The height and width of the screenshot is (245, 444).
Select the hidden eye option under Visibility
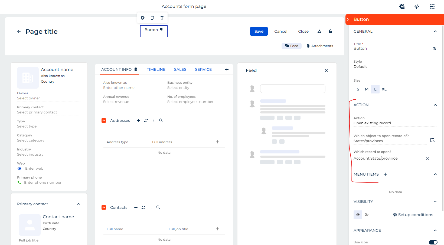[x=367, y=214]
